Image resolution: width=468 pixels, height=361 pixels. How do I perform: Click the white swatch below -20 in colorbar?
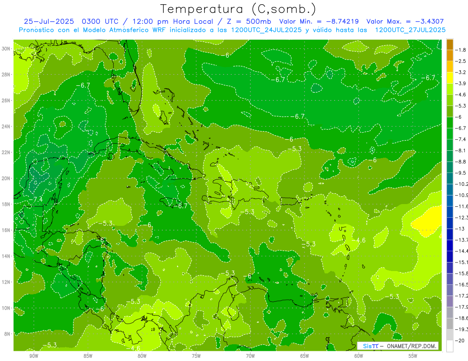[450, 346]
